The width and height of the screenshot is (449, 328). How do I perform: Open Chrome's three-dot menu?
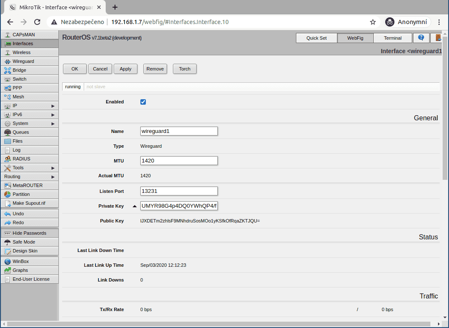point(439,22)
